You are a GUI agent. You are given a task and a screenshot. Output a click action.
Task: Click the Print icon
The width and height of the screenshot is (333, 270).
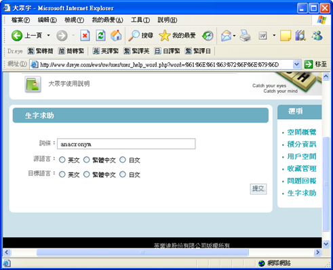coord(246,36)
